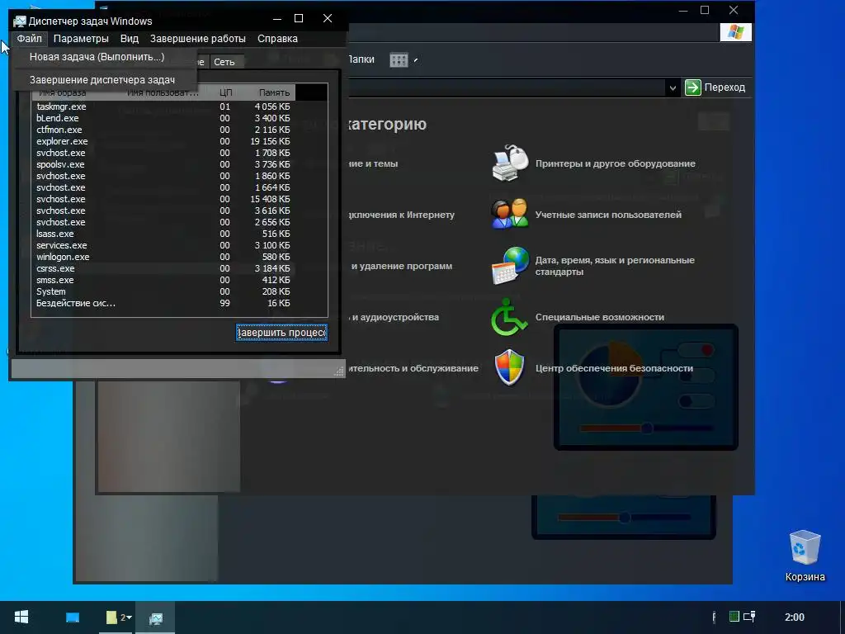This screenshot has height=634, width=845.
Task: Open the Дата, время, язык globe icon
Action: tap(510, 265)
